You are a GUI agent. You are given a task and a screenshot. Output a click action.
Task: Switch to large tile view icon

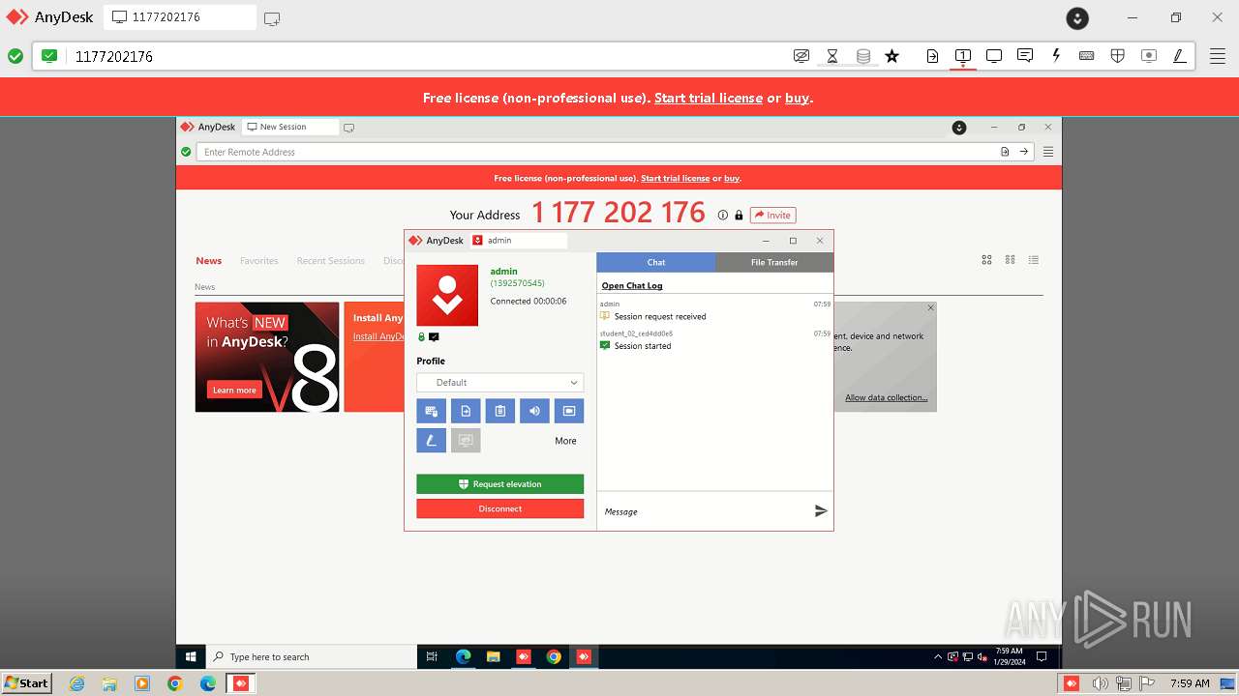click(x=987, y=260)
